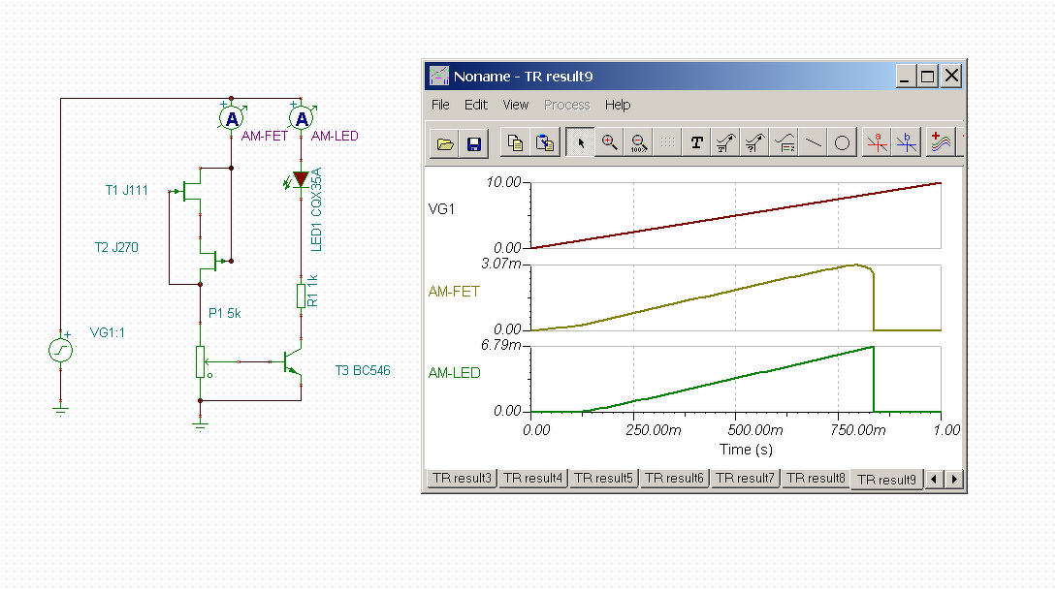This screenshot has width=1057, height=593.
Task: Click the VG1 voltage generator symbol
Action: pos(61,351)
